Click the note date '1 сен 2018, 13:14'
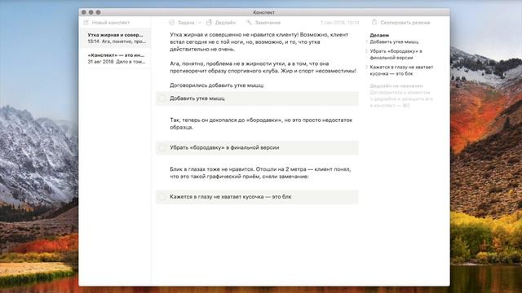Screen dimensions: 522x293 pyautogui.click(x=339, y=23)
